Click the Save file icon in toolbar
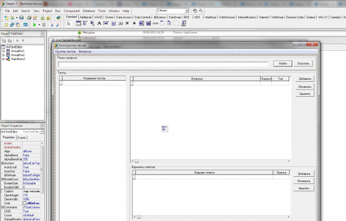Viewport: 346px width, 221px height. tap(21, 18)
